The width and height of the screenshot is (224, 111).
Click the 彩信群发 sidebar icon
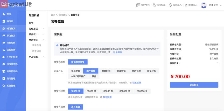pyautogui.click(x=4, y=36)
